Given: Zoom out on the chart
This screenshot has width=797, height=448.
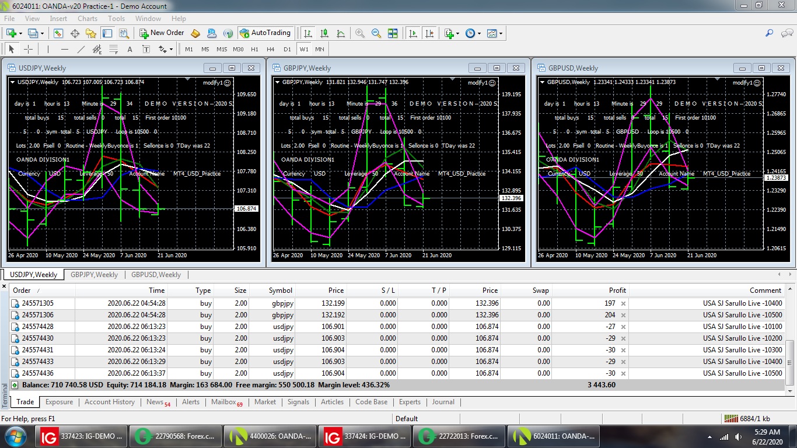Looking at the screenshot, I should 376,33.
